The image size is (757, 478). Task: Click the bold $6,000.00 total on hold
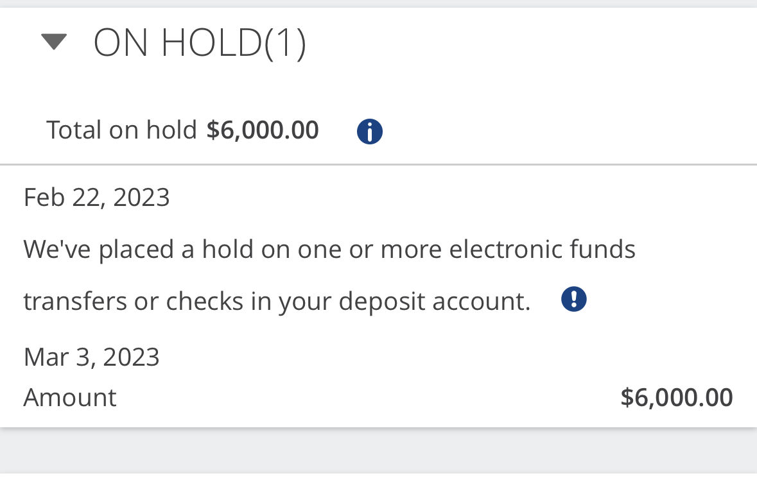tap(263, 130)
